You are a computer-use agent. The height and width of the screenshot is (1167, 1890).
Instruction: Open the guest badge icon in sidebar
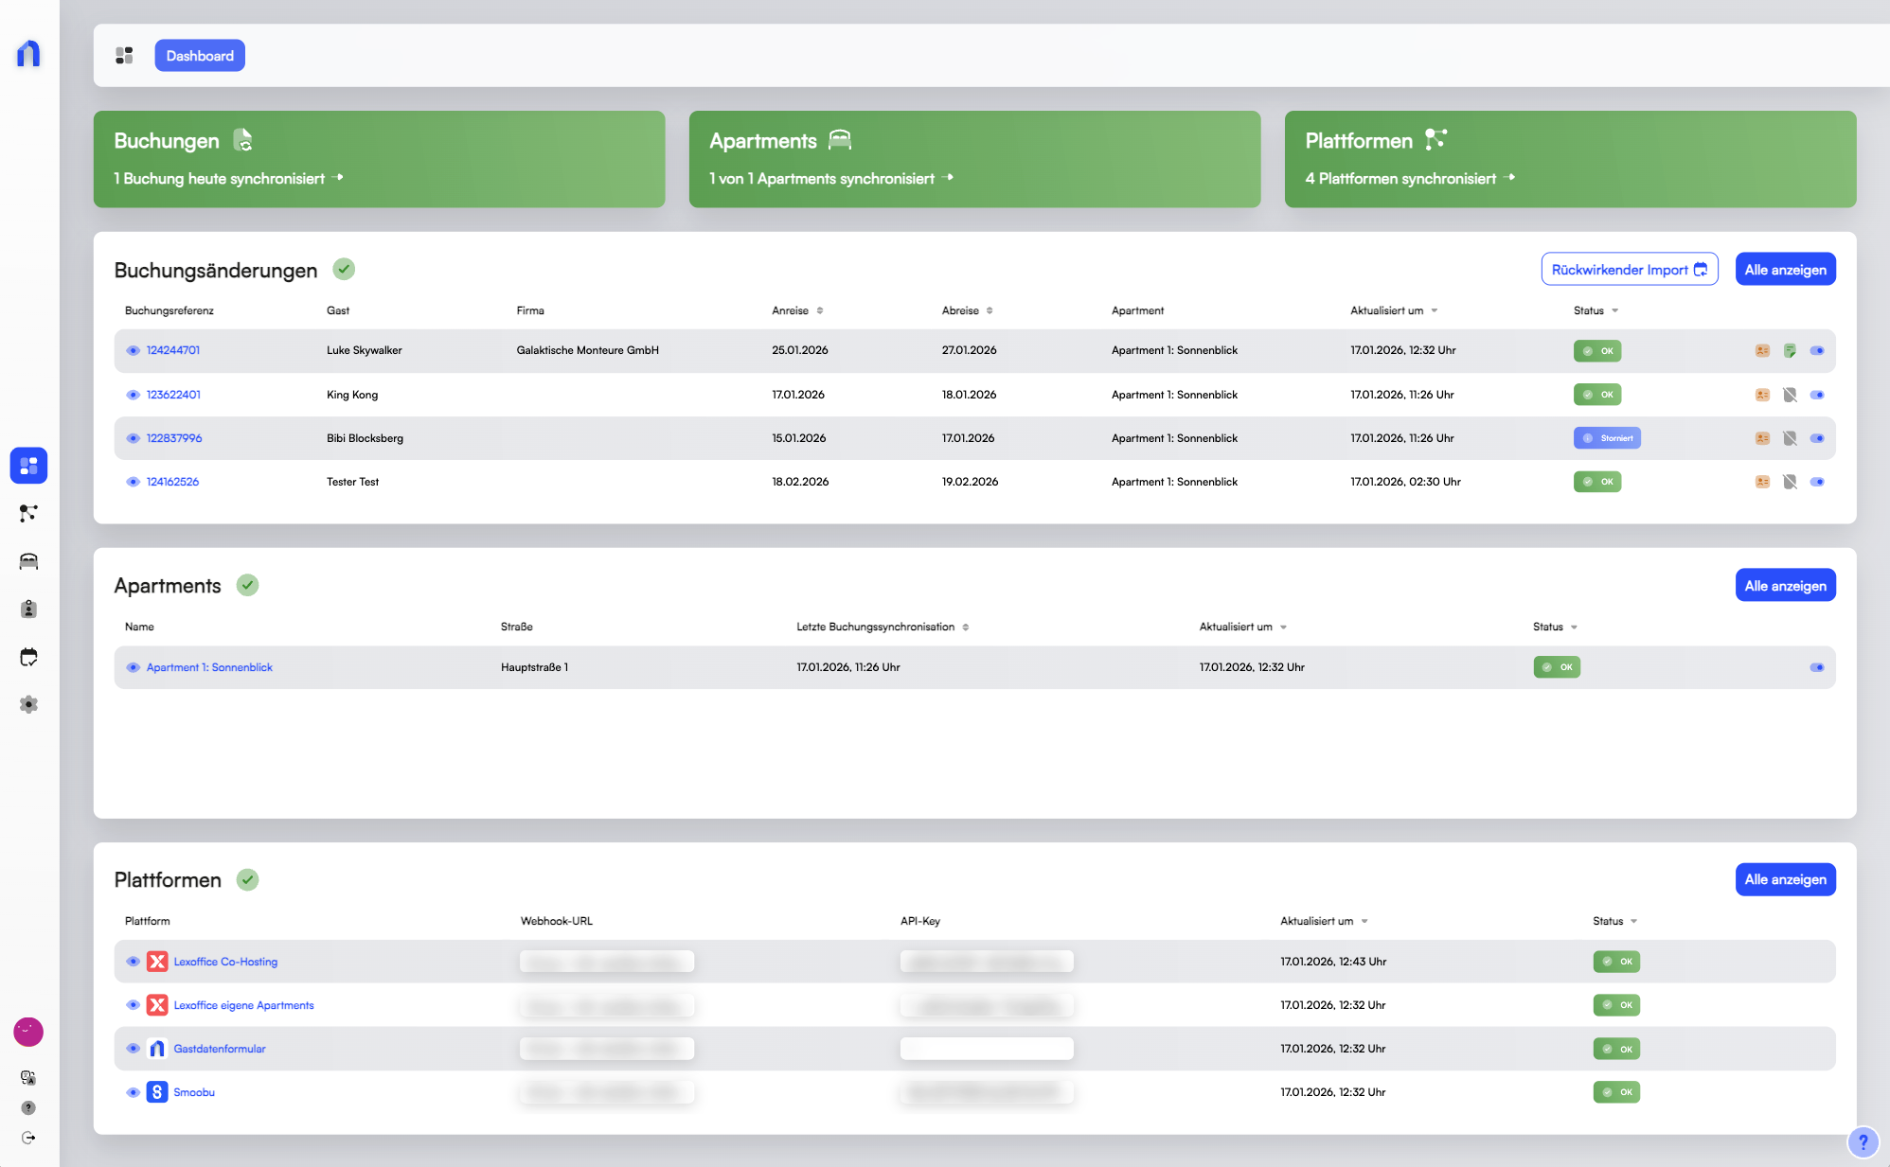point(28,609)
